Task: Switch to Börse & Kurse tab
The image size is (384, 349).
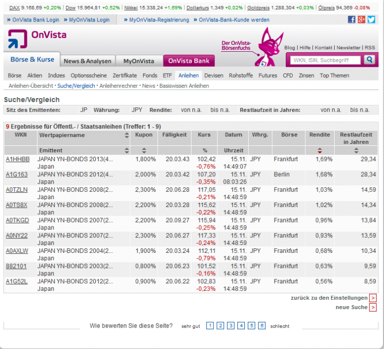Action: pos(32,59)
